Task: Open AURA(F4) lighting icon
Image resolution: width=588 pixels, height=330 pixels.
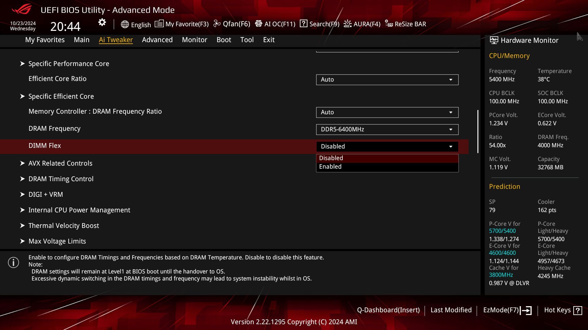Action: [348, 24]
